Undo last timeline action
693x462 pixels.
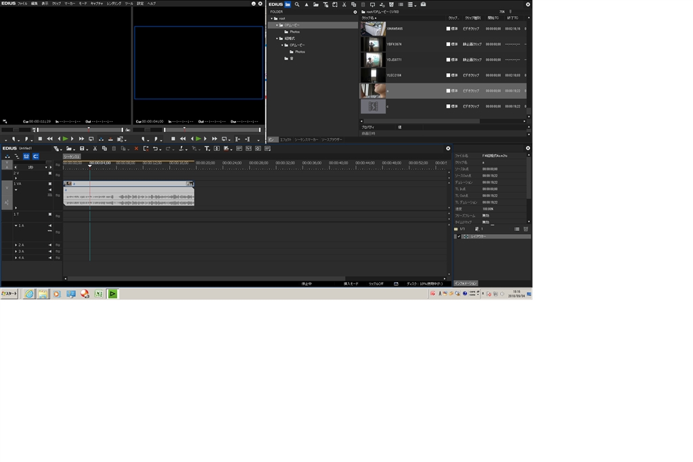pyautogui.click(x=155, y=149)
